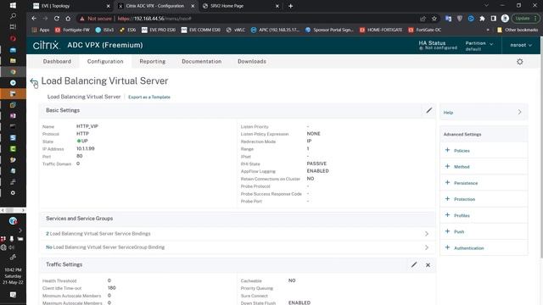
Task: Click the HTTP_VIP name value
Action: (87, 126)
